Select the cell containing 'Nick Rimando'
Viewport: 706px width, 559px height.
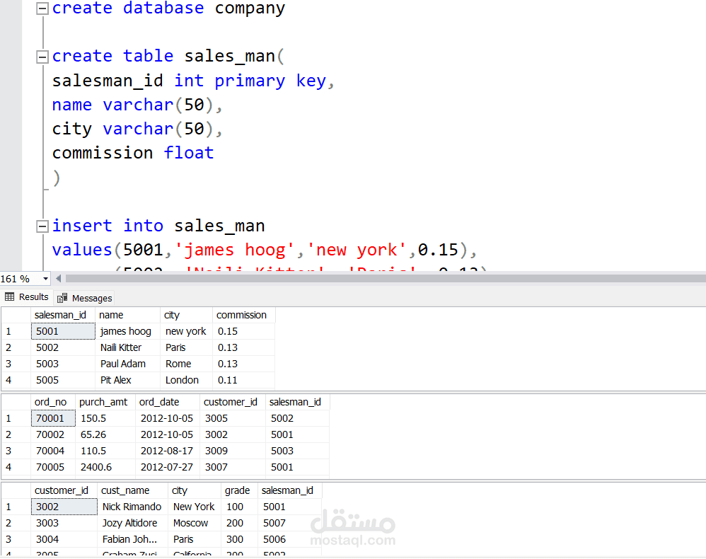click(132, 507)
